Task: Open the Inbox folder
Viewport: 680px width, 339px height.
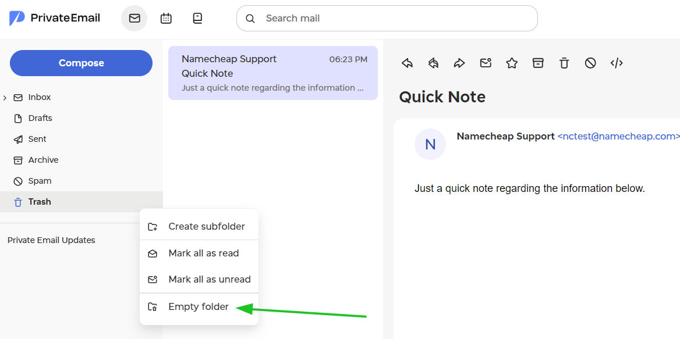Action: coord(82,98)
